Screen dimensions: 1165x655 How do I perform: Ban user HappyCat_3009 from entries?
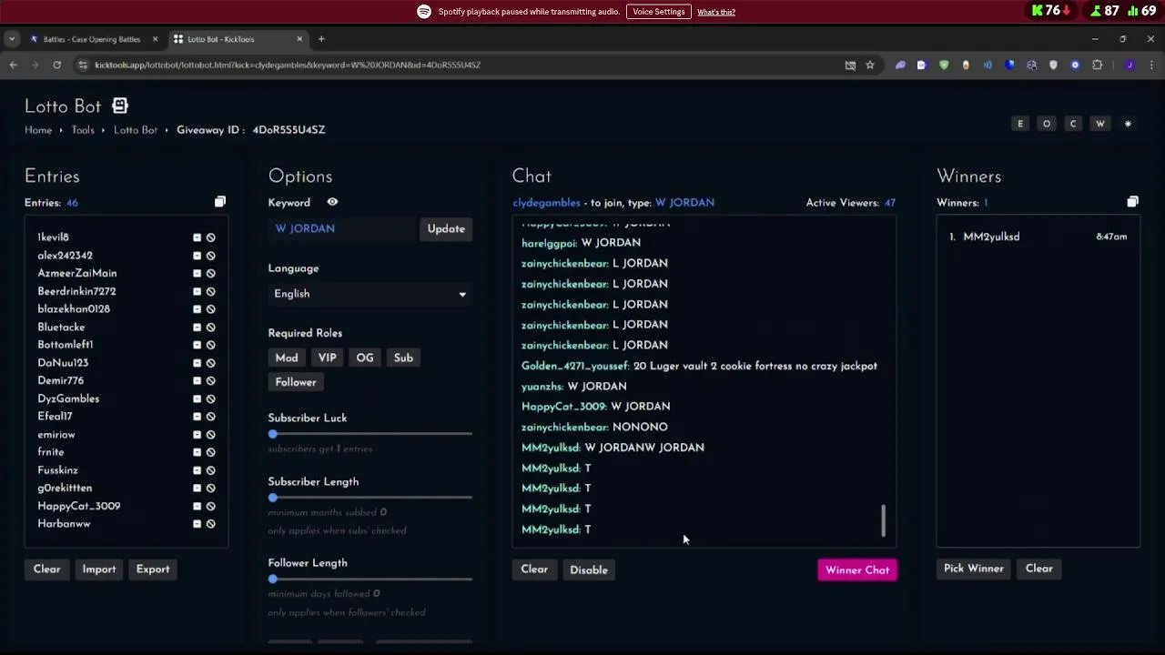[210, 506]
